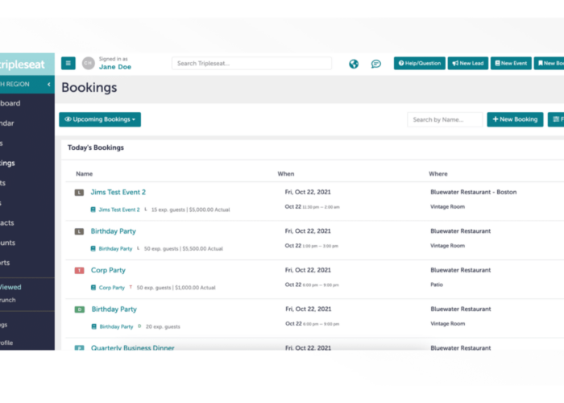Select Bookings in the sidebar
Image resolution: width=564 pixels, height=403 pixels.
[x=7, y=163]
